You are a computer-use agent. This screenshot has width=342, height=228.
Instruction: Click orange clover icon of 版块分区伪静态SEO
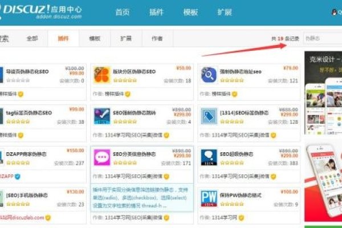[101, 75]
